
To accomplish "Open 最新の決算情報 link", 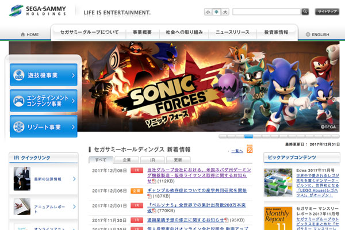I will pyautogui.click(x=48, y=179).
